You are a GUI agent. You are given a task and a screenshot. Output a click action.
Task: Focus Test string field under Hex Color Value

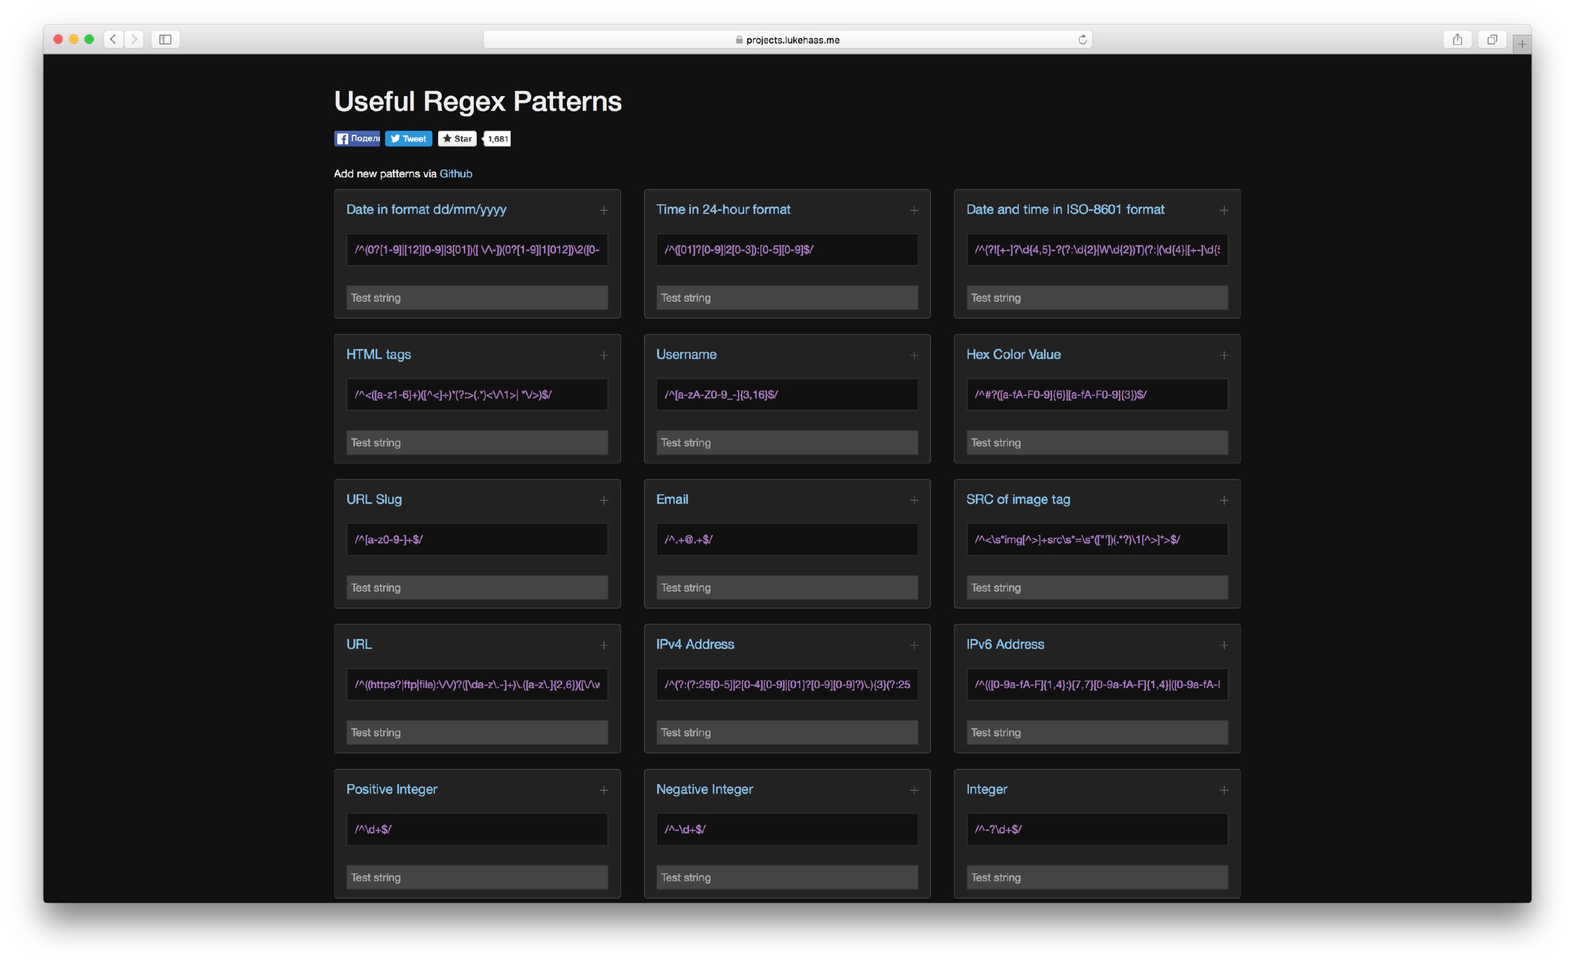1097,442
